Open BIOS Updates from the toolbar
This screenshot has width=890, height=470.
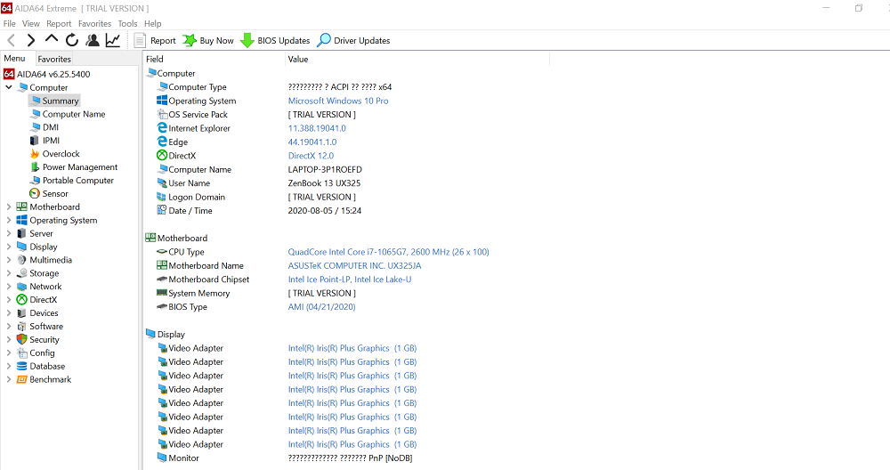coord(275,40)
